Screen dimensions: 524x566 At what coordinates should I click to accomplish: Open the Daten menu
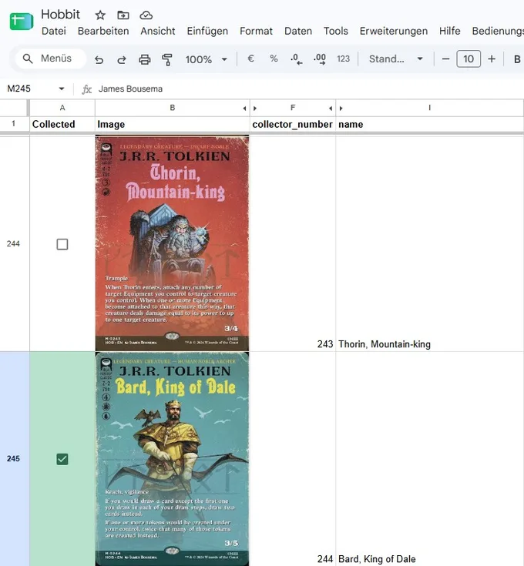298,31
